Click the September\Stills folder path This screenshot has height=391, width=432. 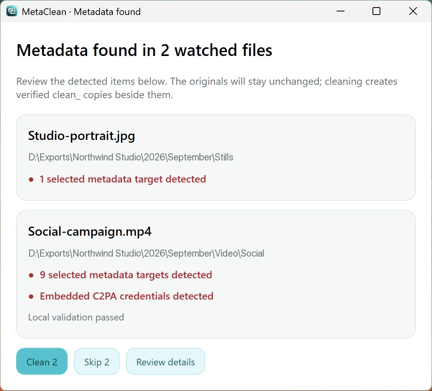click(x=131, y=157)
